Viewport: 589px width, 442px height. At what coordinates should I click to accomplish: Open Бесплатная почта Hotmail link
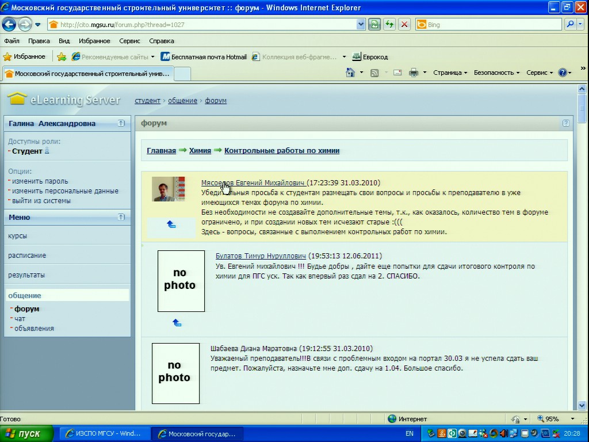(x=203, y=57)
